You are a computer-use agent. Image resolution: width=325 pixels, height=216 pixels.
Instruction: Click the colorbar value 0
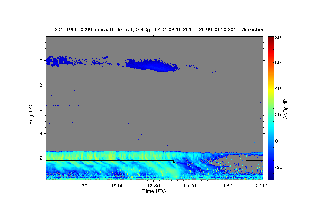coord(276,141)
